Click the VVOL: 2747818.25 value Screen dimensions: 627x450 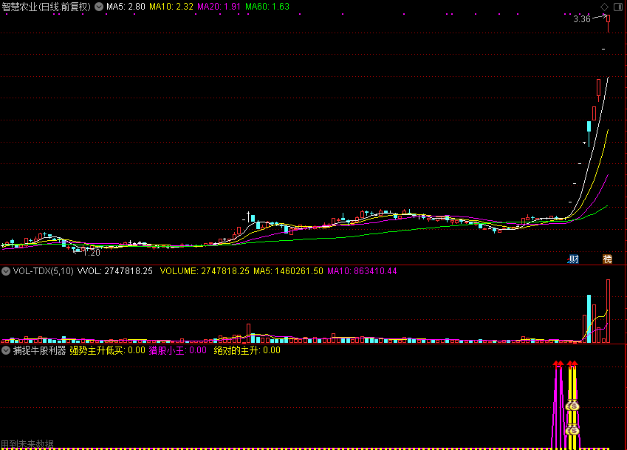(114, 271)
